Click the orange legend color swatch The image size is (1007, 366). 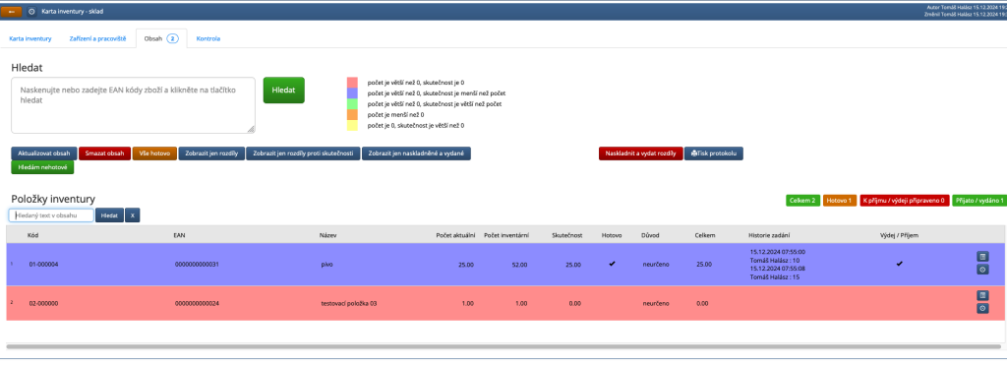pos(352,114)
